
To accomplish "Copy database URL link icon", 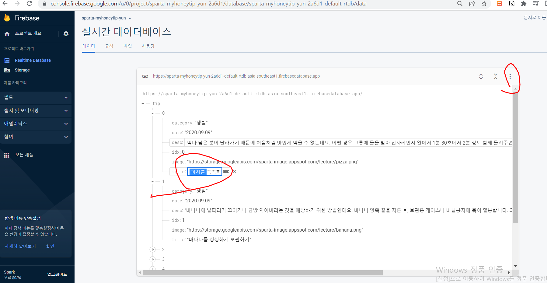I will tap(145, 76).
